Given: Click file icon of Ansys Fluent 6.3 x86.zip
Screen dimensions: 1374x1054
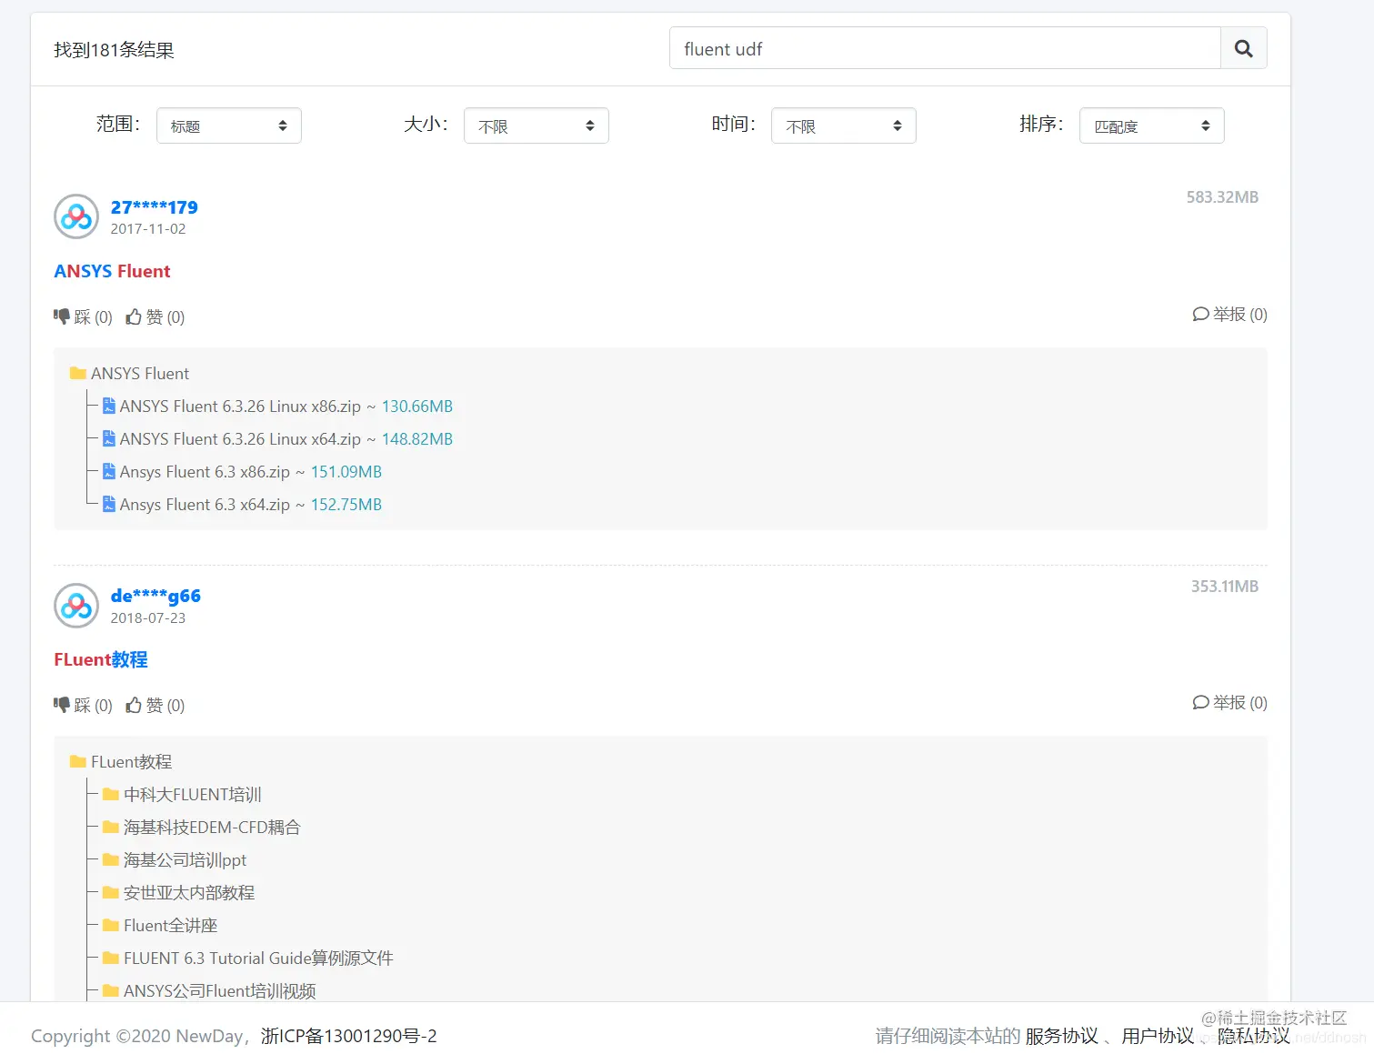Looking at the screenshot, I should tap(108, 471).
